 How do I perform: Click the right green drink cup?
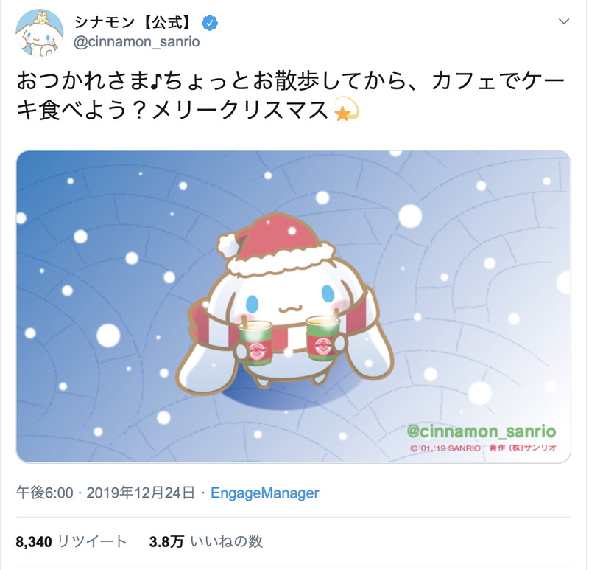[323, 338]
